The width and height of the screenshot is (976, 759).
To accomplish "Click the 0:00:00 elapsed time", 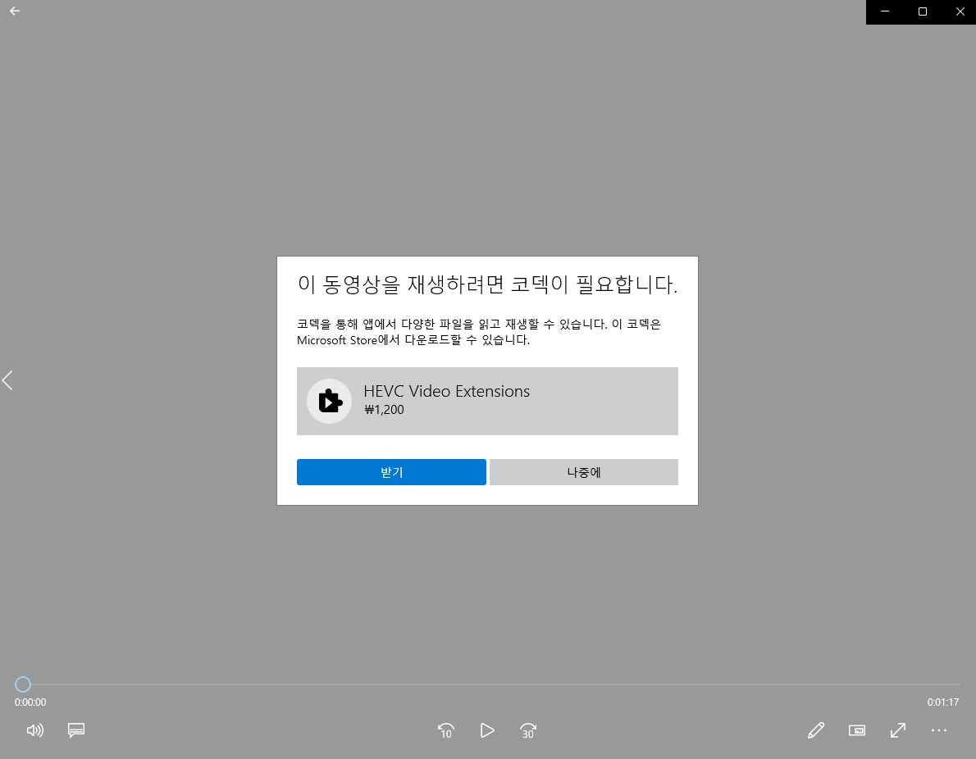I will click(x=30, y=702).
